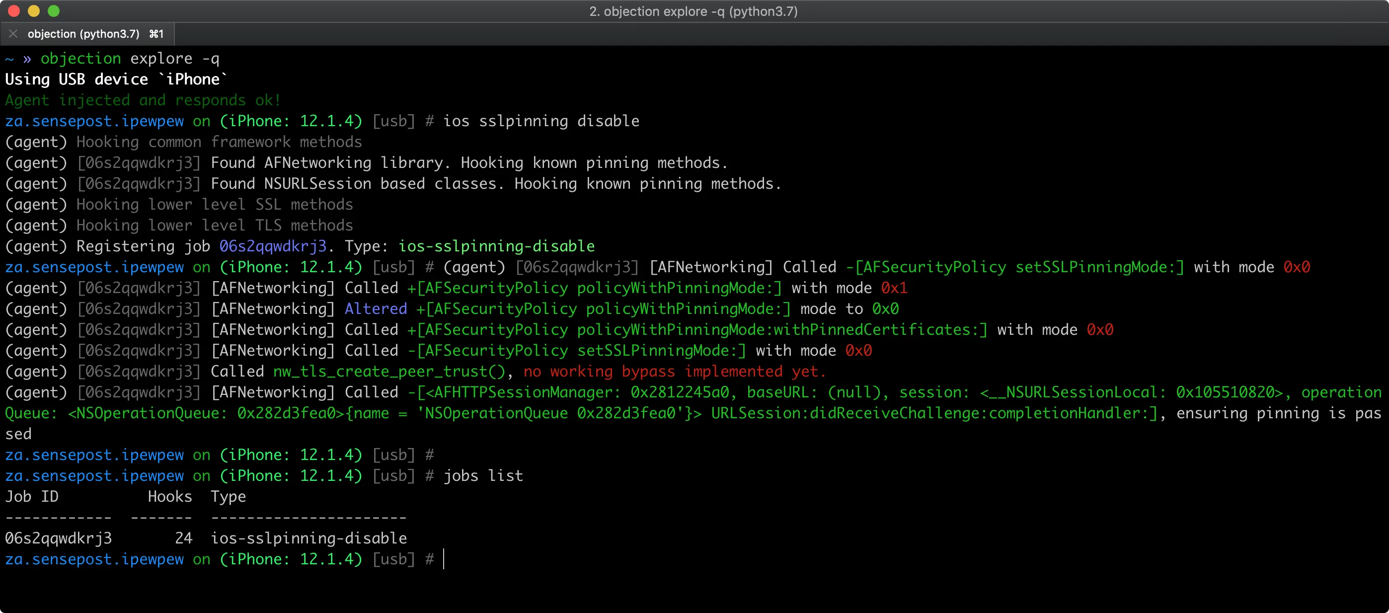This screenshot has width=1389, height=613.
Task: Click the window title 2. objection explore -q
Action: tap(694, 11)
